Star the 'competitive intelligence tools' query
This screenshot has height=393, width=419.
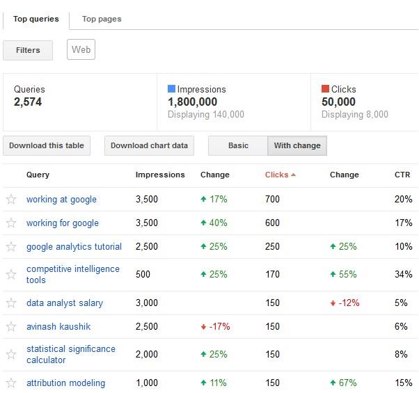click(11, 275)
